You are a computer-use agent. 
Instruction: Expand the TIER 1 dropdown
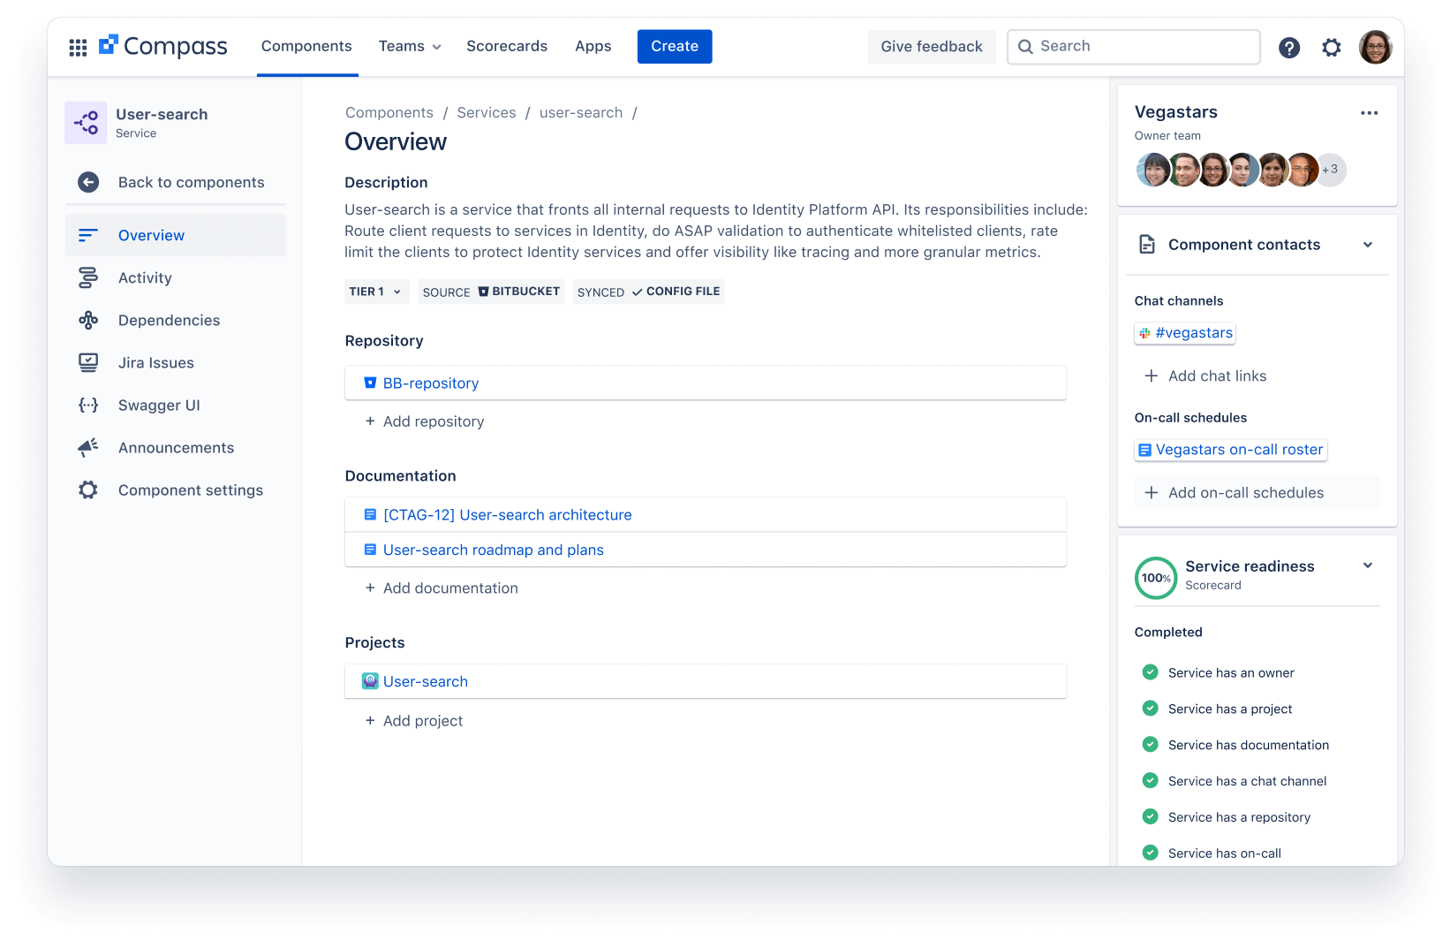(376, 291)
